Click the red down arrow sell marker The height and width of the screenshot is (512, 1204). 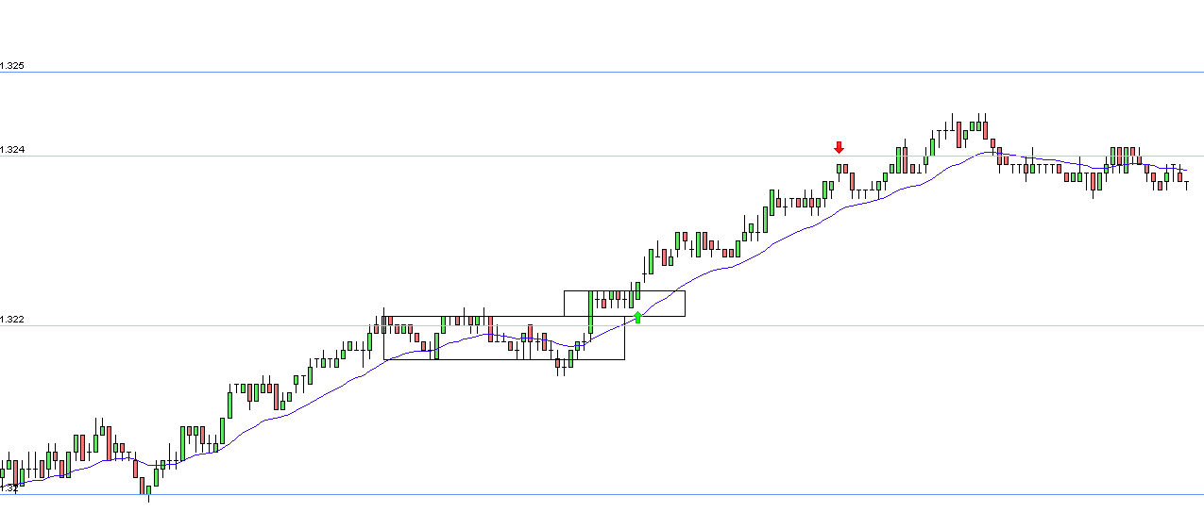[839, 147]
